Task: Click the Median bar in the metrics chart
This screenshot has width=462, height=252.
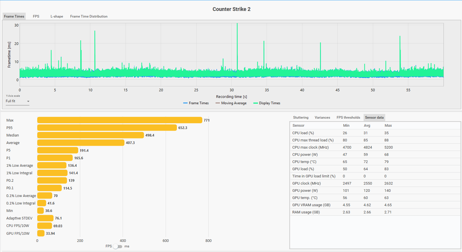Action: [x=91, y=135]
